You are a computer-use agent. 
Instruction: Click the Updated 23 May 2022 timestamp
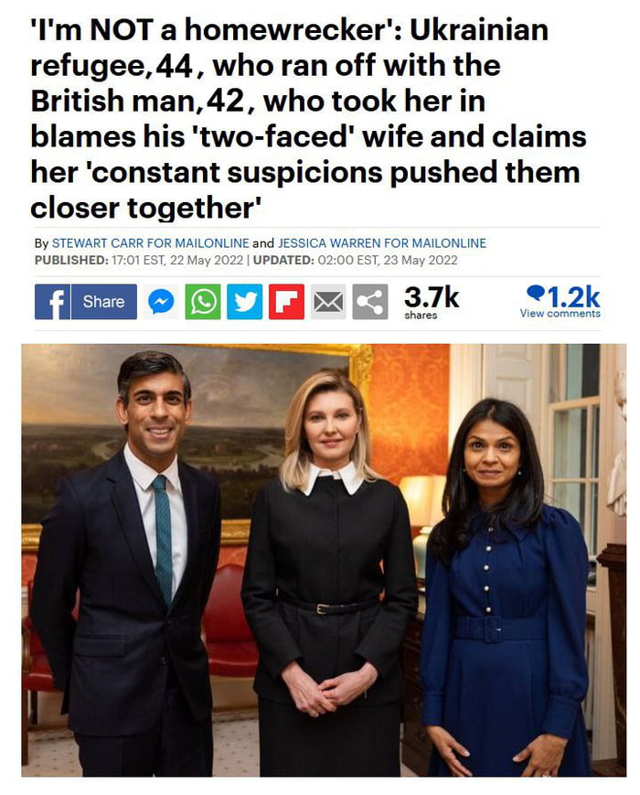356,261
